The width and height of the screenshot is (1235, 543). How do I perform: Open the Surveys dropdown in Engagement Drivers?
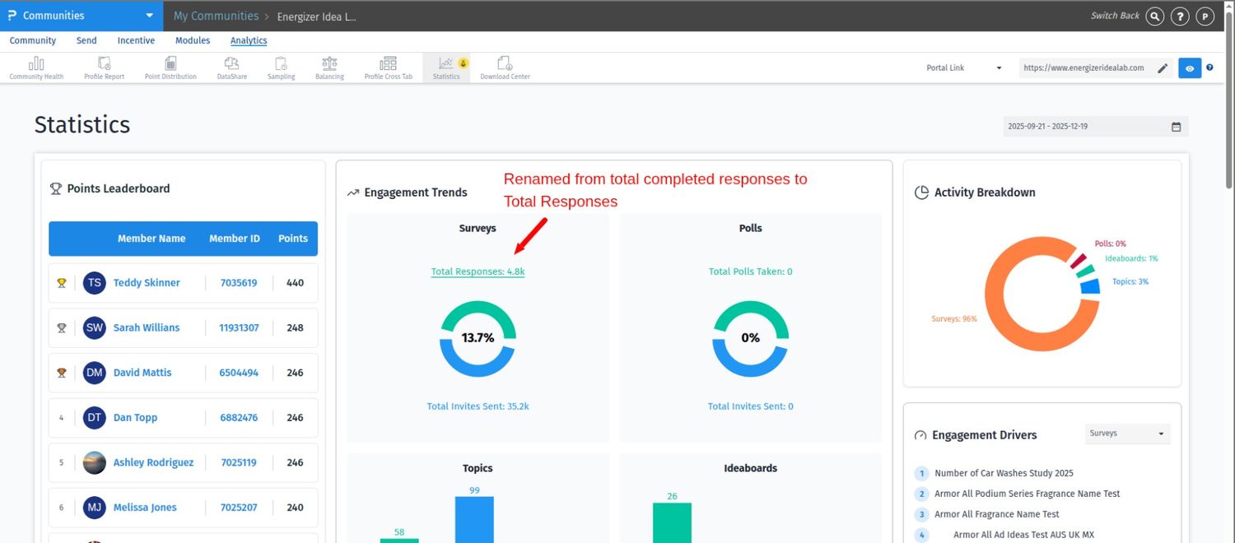pos(1127,434)
